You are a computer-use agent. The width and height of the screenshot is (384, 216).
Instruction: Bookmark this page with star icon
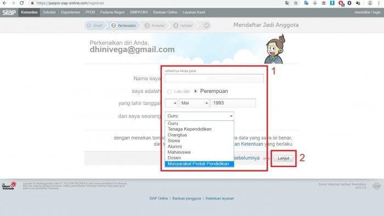296,3
